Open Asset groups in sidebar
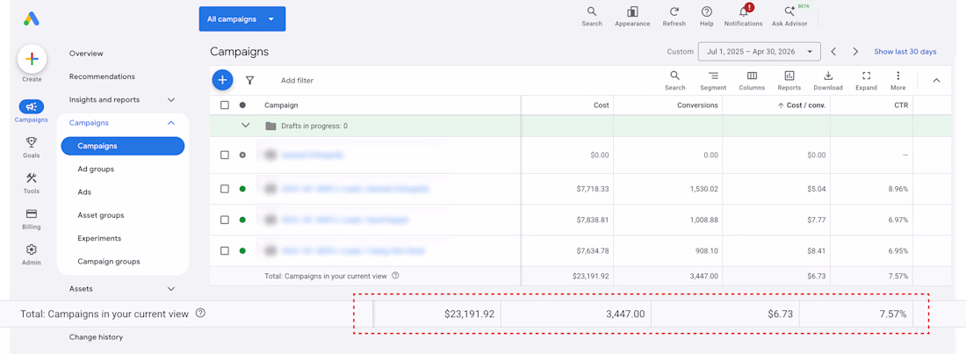The width and height of the screenshot is (966, 354). click(101, 215)
